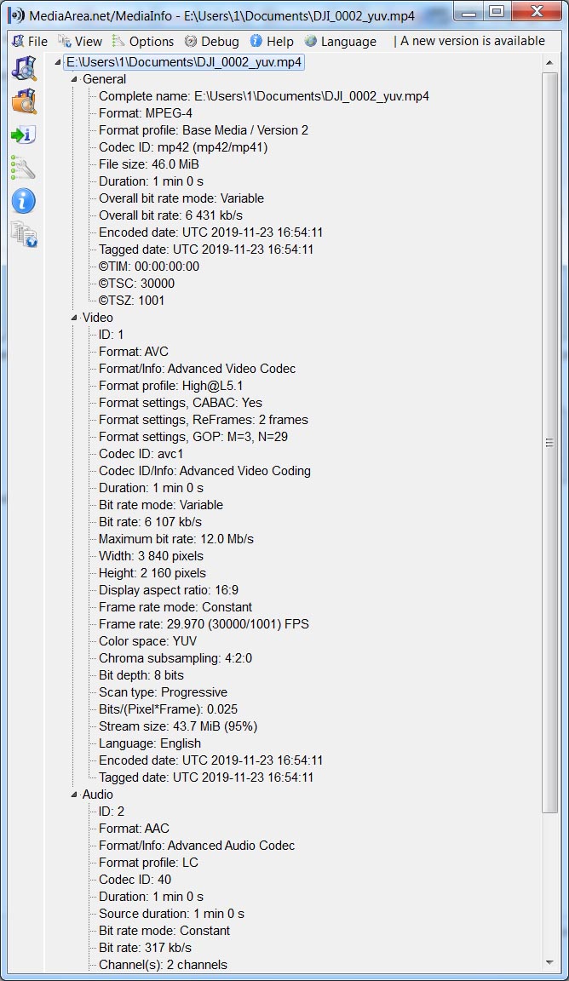Select 'Color space: YUV' row
Viewport: 569px width, 981px height.
tap(147, 641)
